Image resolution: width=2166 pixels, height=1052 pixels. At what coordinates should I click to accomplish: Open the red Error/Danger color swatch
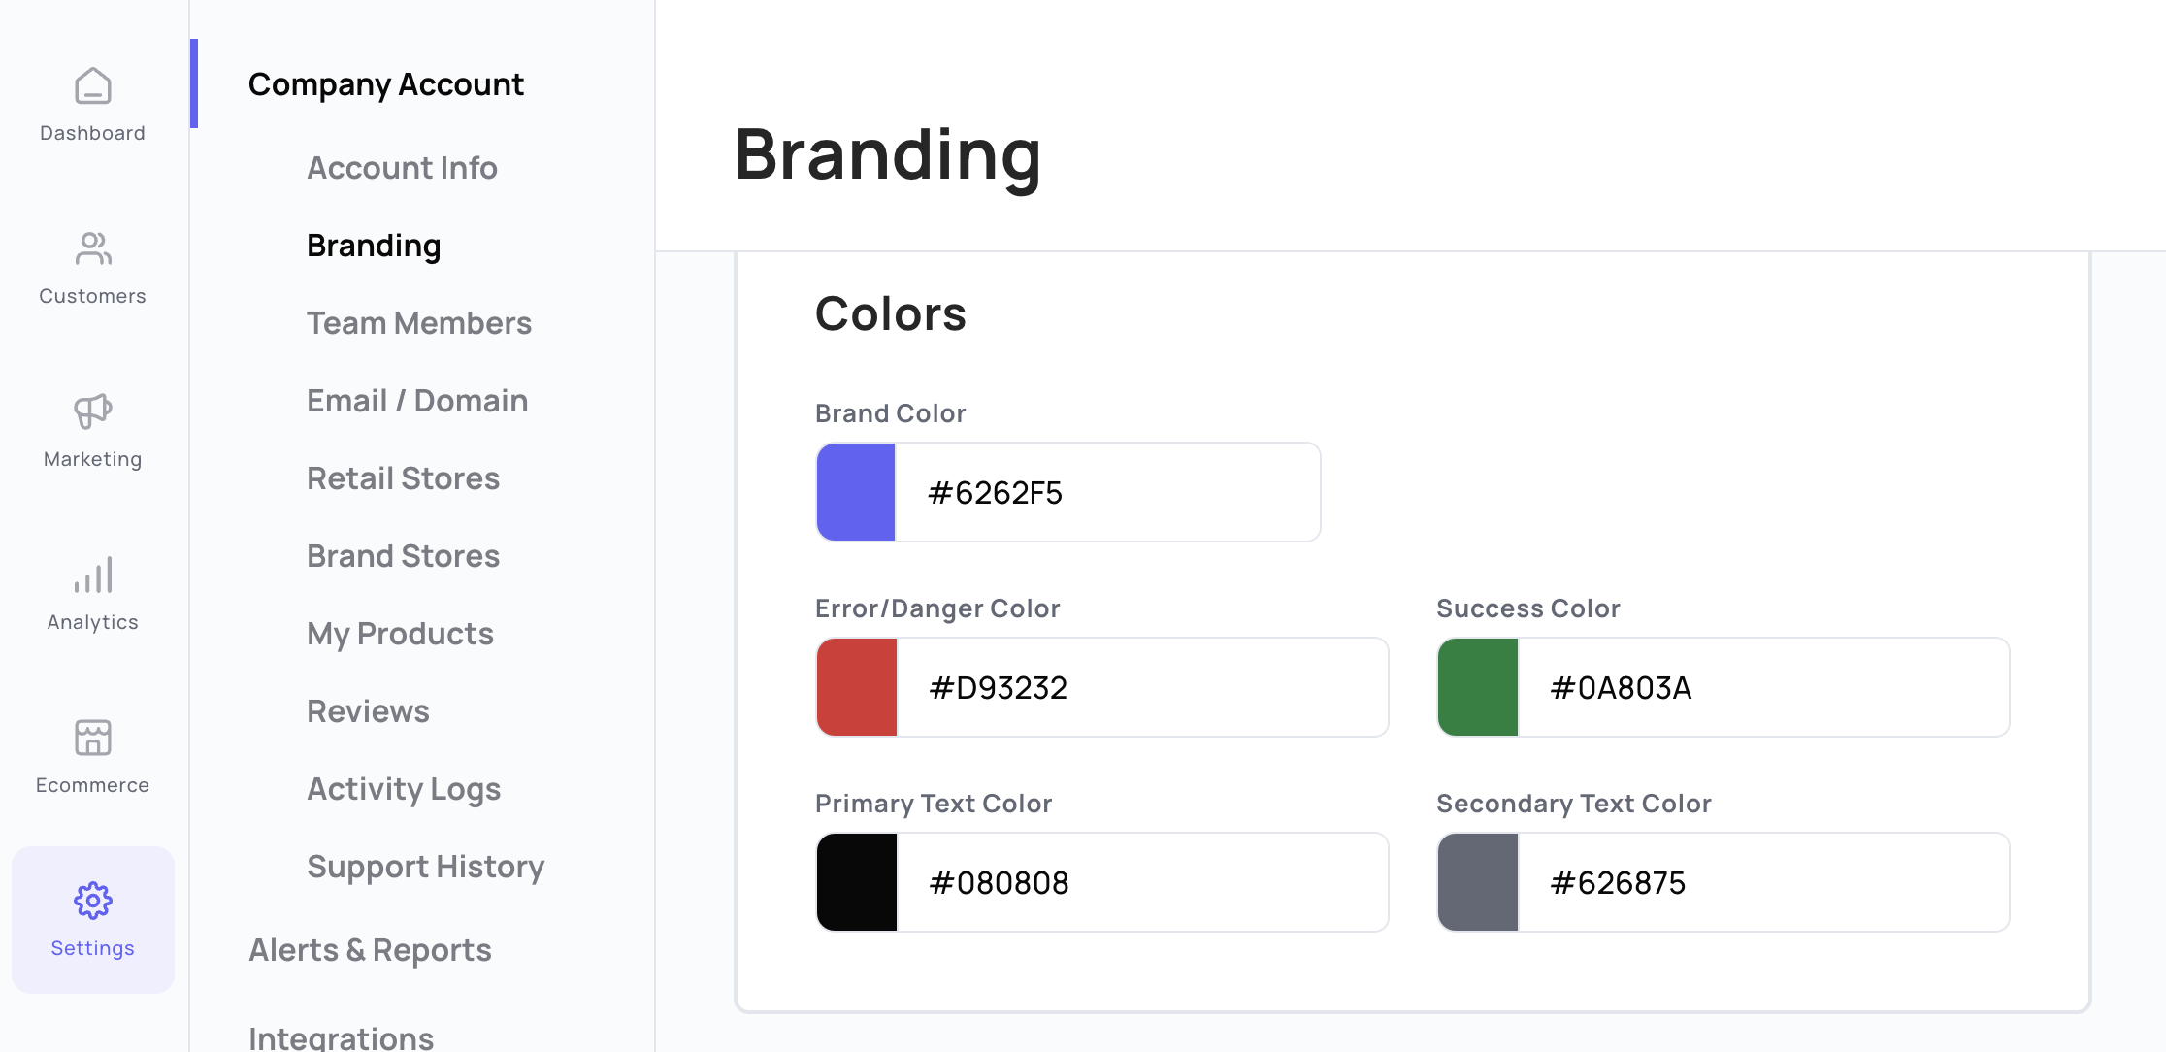(857, 687)
